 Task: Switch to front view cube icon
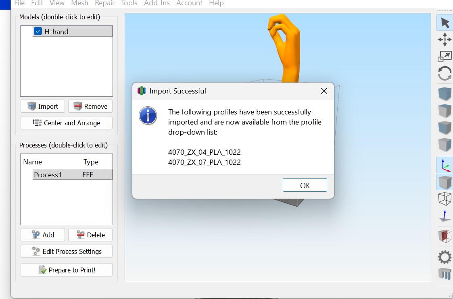tap(445, 128)
